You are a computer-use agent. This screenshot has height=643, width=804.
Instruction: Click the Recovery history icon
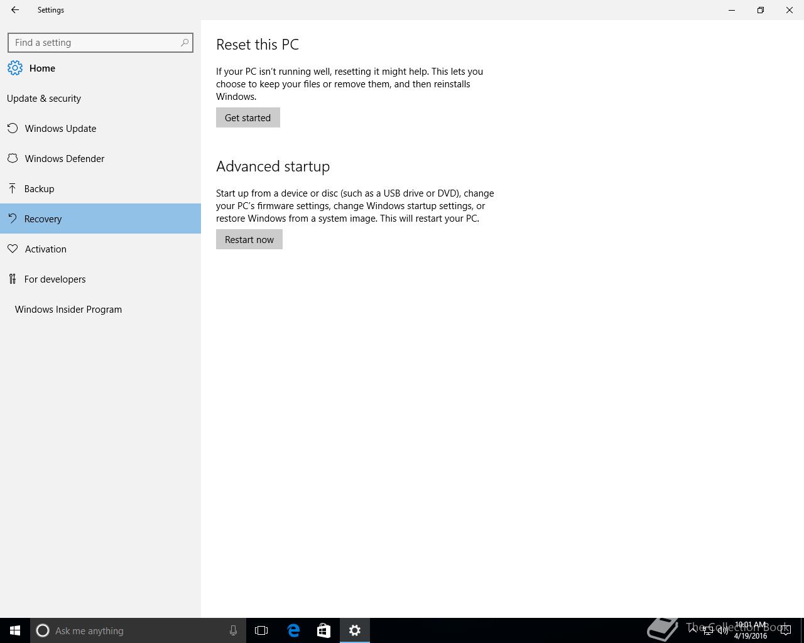tap(13, 219)
